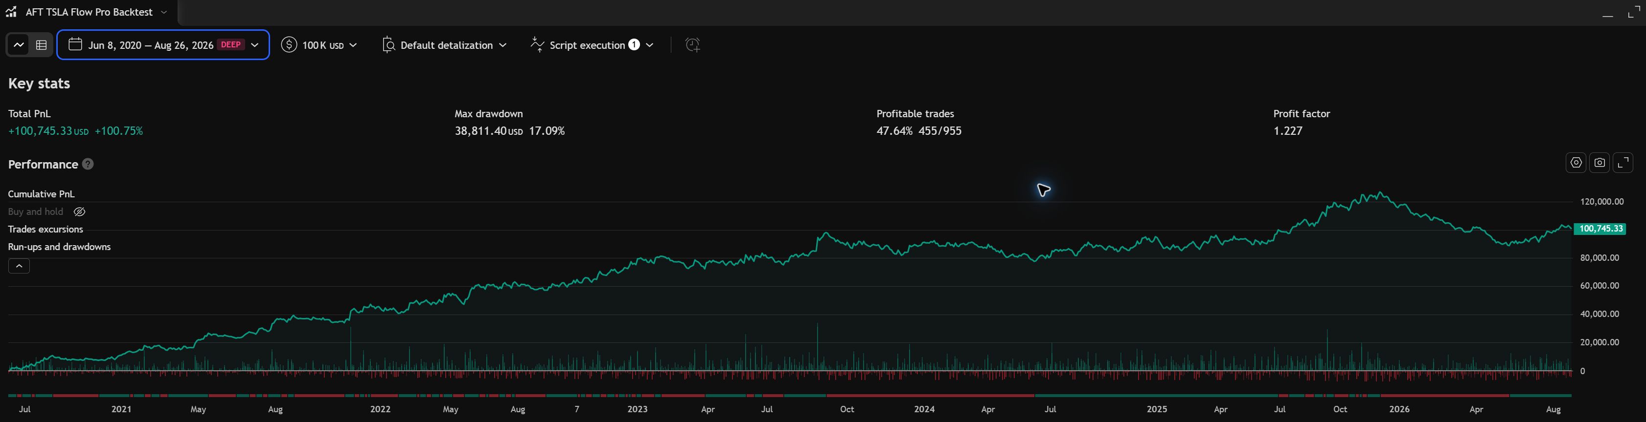This screenshot has height=422, width=1646.
Task: Click the +100.75% PnL percentage
Action: tap(119, 131)
